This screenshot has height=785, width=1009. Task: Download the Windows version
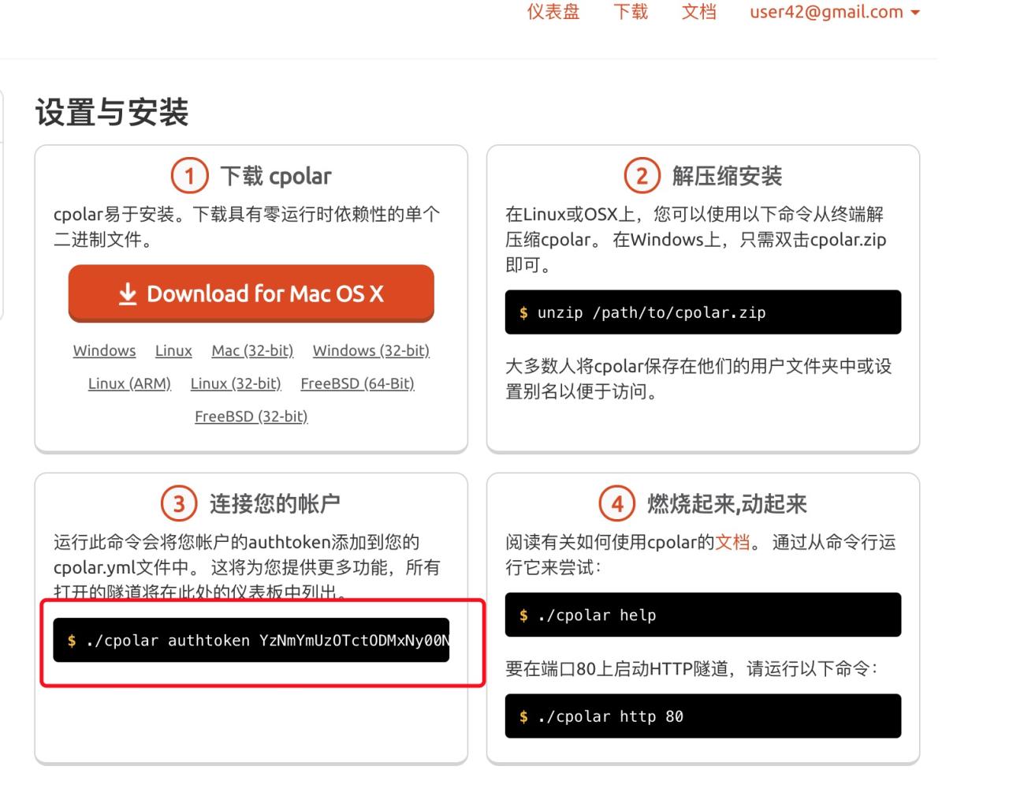(x=104, y=350)
